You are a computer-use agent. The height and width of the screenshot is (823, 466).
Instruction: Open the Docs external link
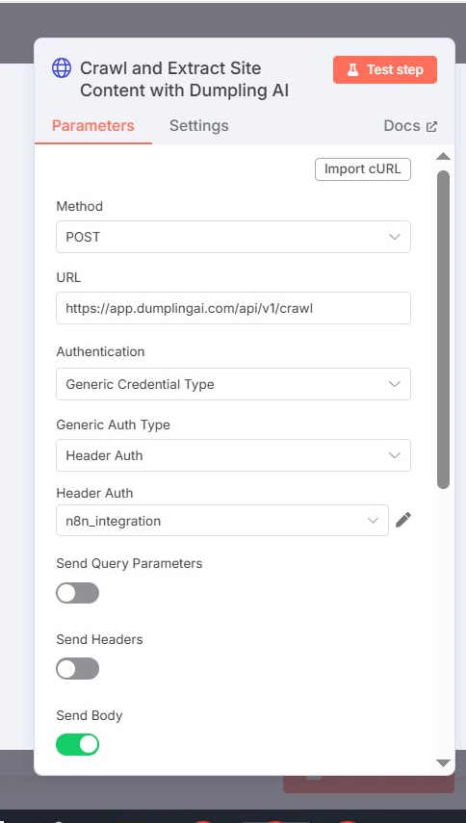click(x=410, y=126)
